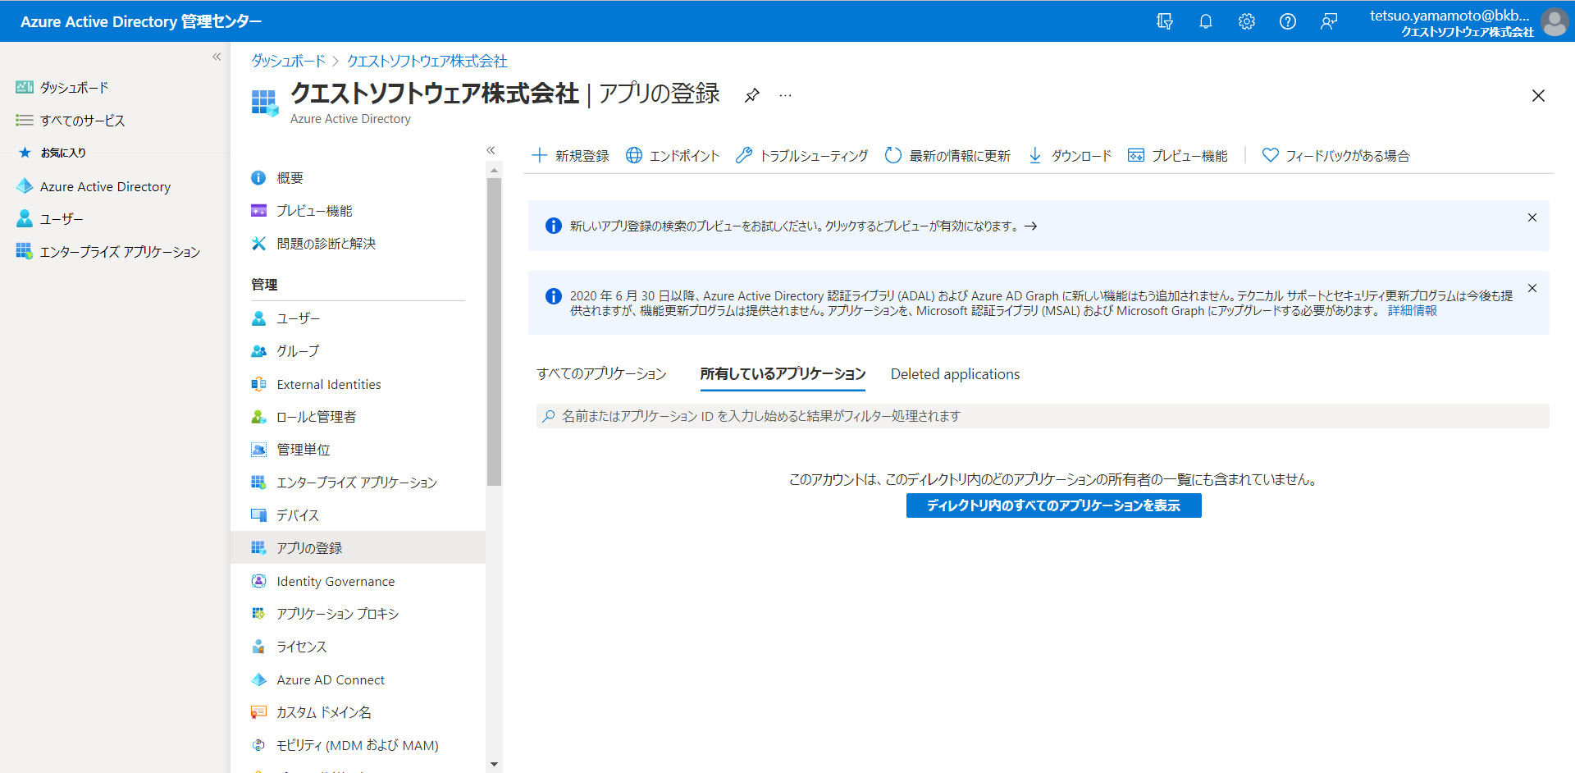Viewport: 1575px width, 773px height.
Task: Go to ダッシュボード breadcrumb
Action: pyautogui.click(x=288, y=62)
